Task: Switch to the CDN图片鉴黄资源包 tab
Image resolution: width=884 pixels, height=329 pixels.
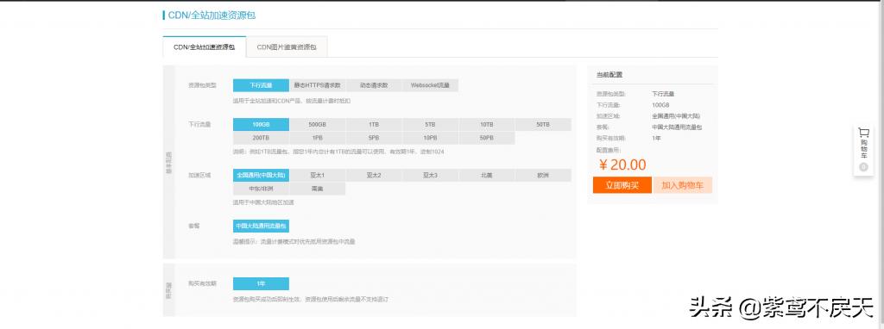Action: tap(287, 47)
